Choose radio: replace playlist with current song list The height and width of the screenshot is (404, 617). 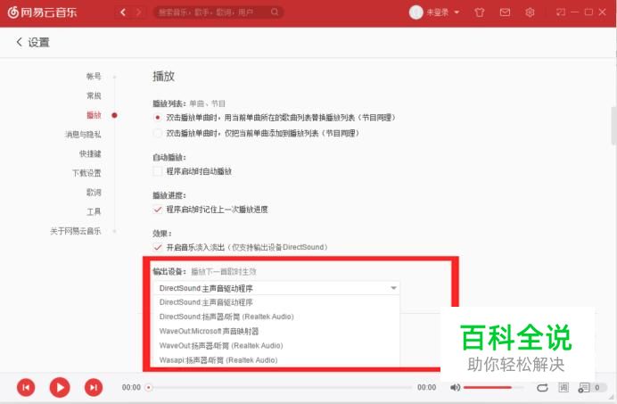[158, 118]
